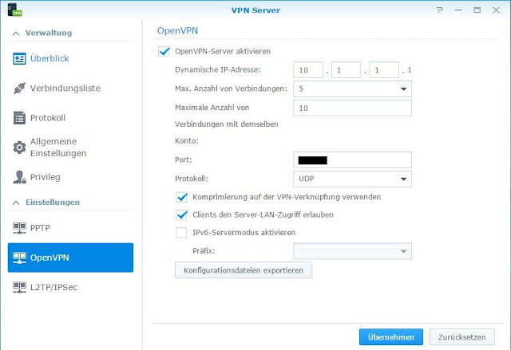Click the VPN Server window title
511x350 pixels.
[255, 10]
